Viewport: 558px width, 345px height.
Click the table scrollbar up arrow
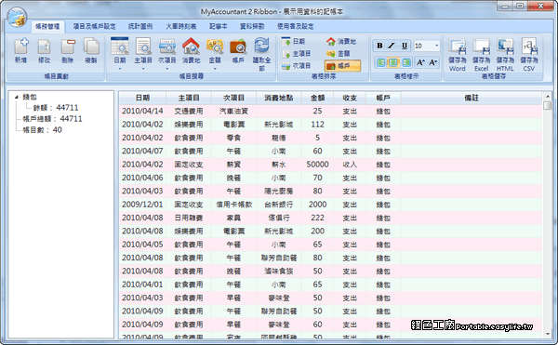pyautogui.click(x=548, y=96)
